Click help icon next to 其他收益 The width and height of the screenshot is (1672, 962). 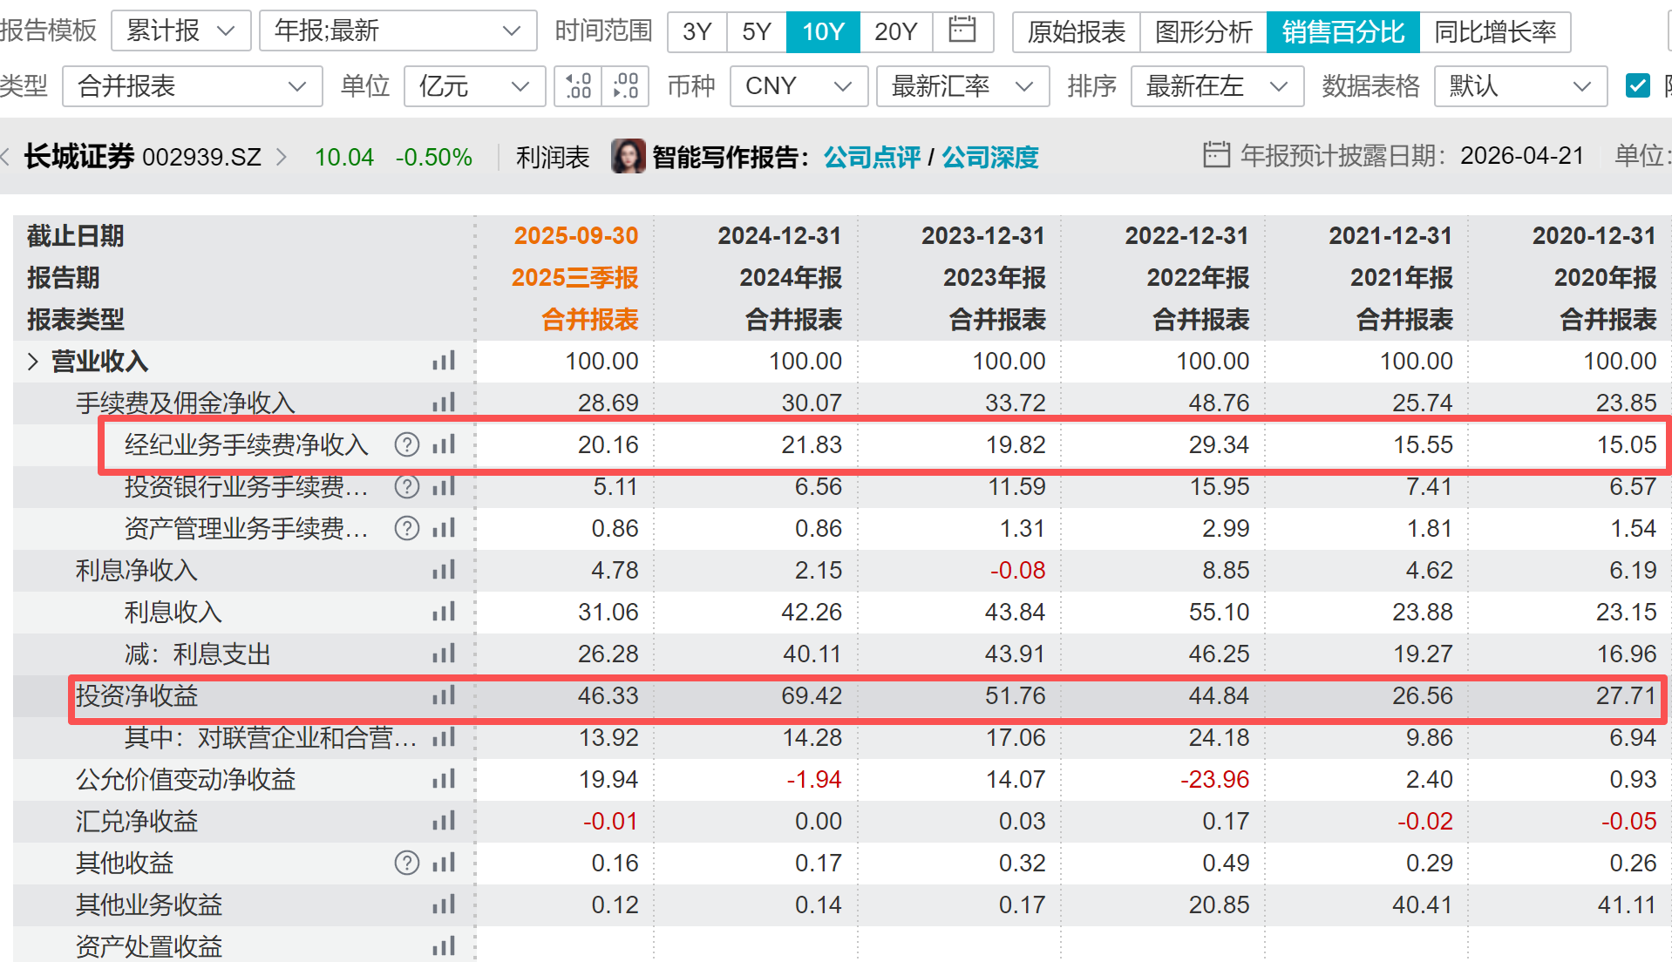click(406, 864)
